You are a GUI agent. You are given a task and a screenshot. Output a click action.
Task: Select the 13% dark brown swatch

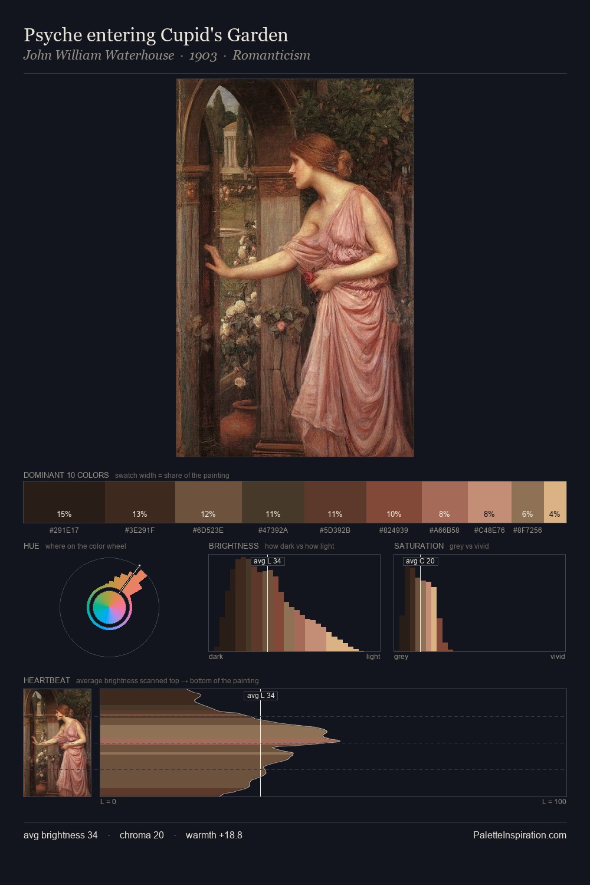tap(140, 502)
